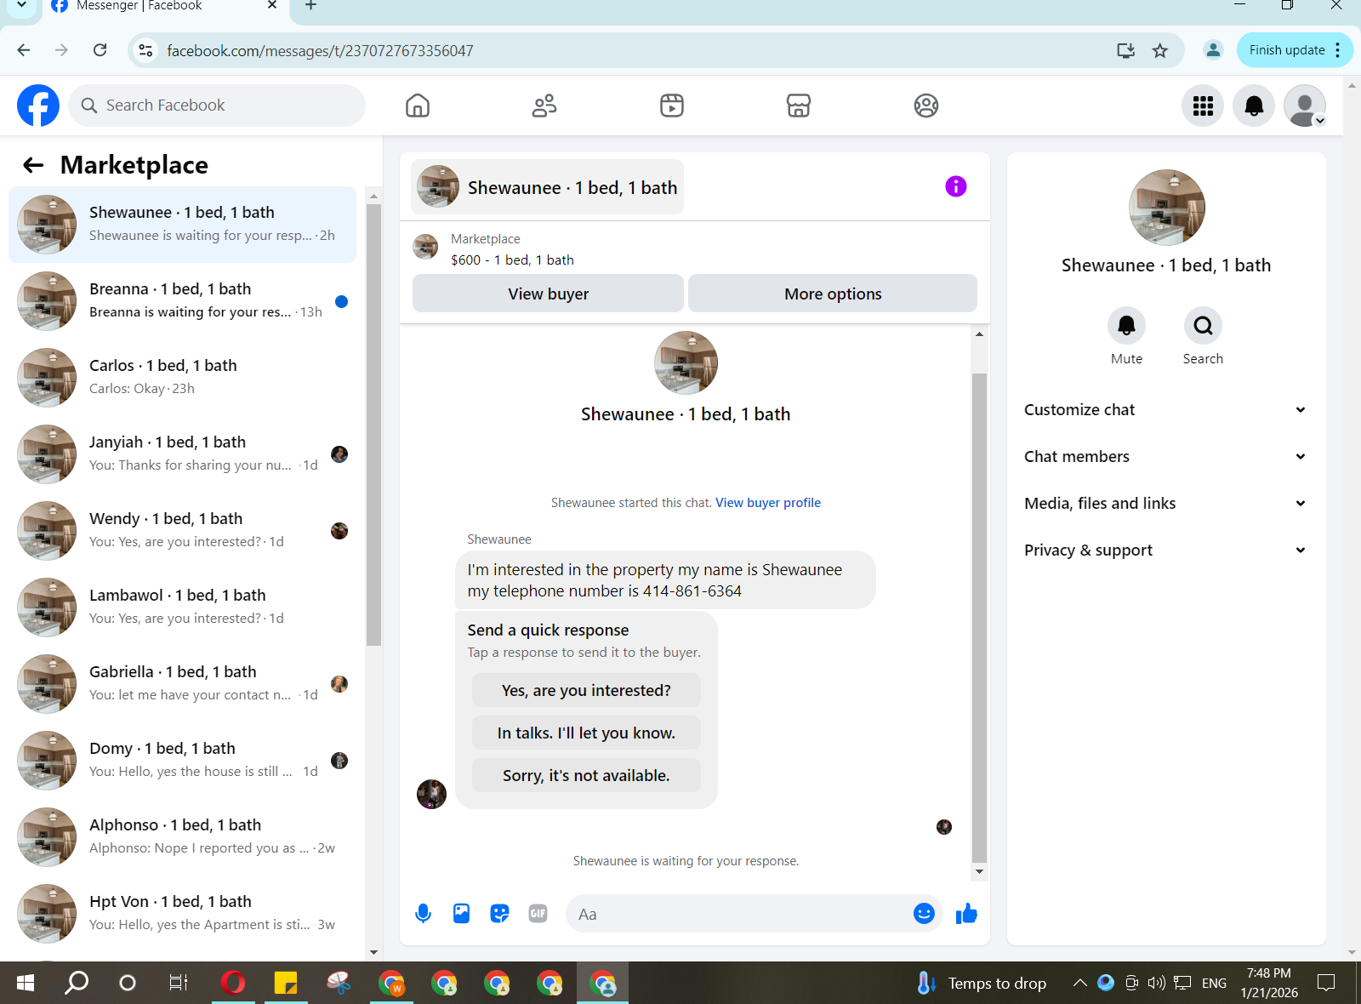Record a voice clip with microphone icon

pos(423,914)
